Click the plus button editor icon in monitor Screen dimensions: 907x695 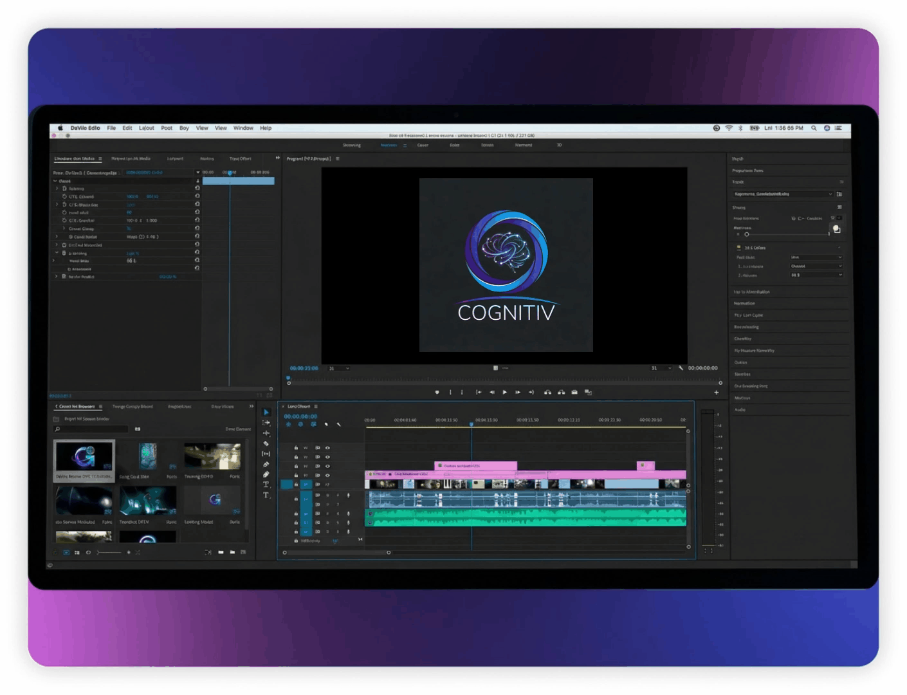click(716, 393)
